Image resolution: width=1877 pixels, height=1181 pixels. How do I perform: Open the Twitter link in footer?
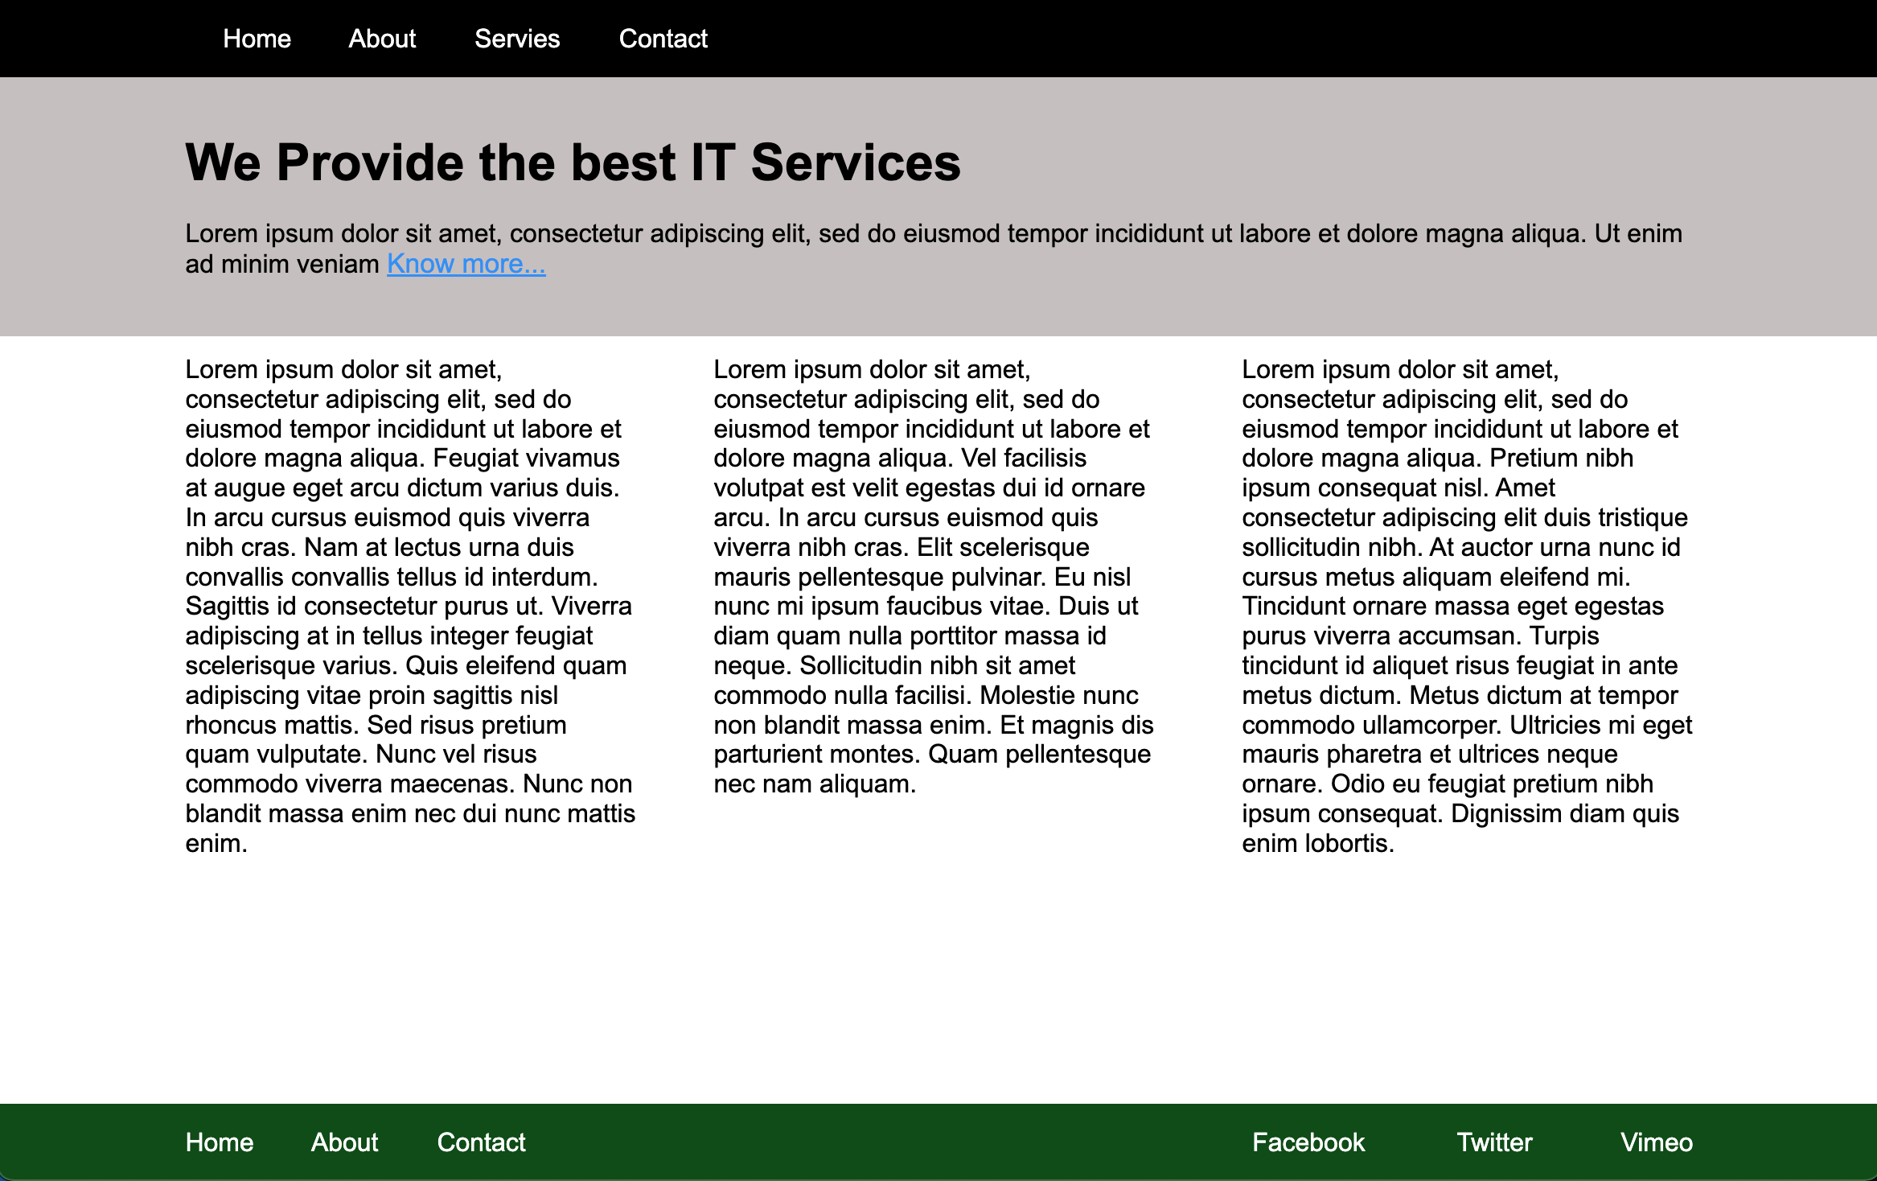(x=1494, y=1142)
